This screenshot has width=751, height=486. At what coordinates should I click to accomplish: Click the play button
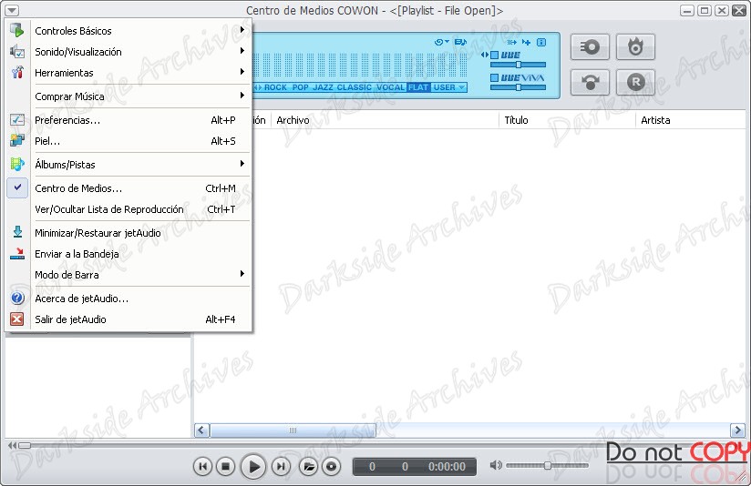(252, 466)
